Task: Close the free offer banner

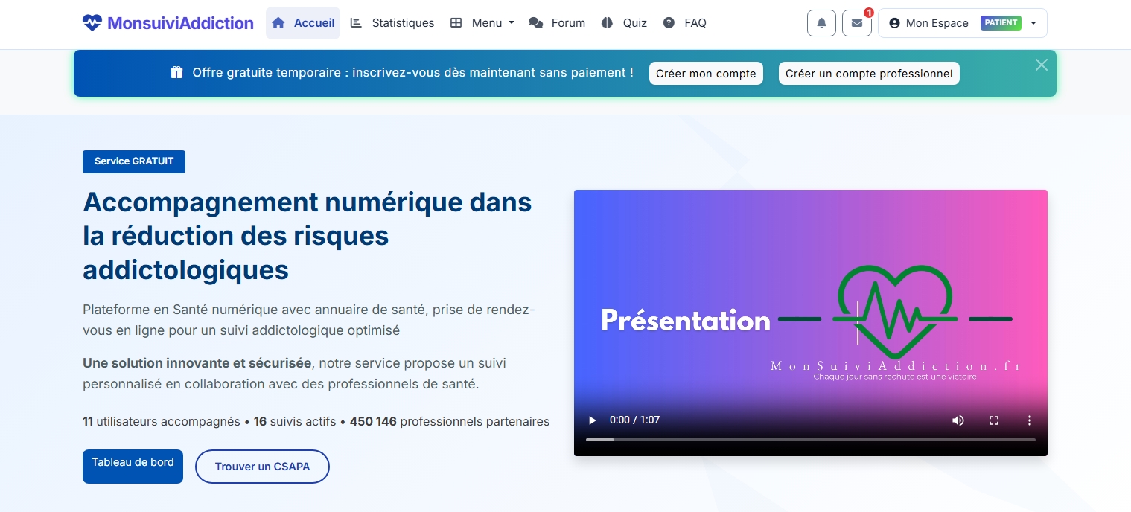Action: point(1041,65)
